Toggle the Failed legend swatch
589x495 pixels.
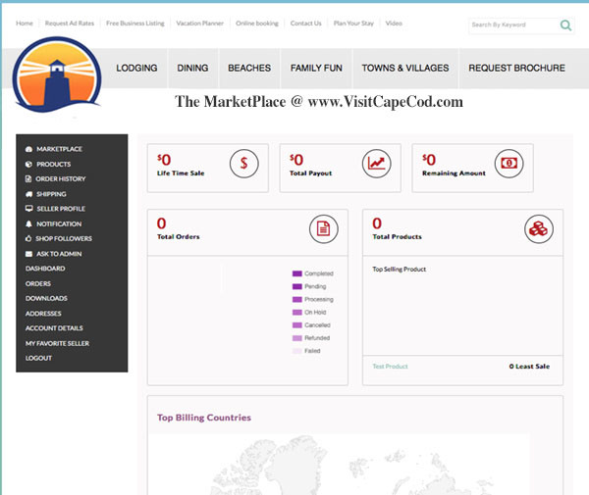pyautogui.click(x=297, y=351)
